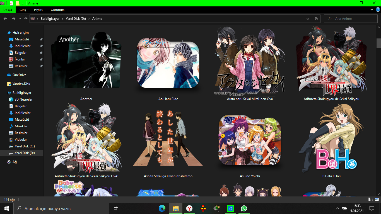Image resolution: width=381 pixels, height=214 pixels.
Task: Go forward with the Forward arrow
Action: [x=13, y=19]
